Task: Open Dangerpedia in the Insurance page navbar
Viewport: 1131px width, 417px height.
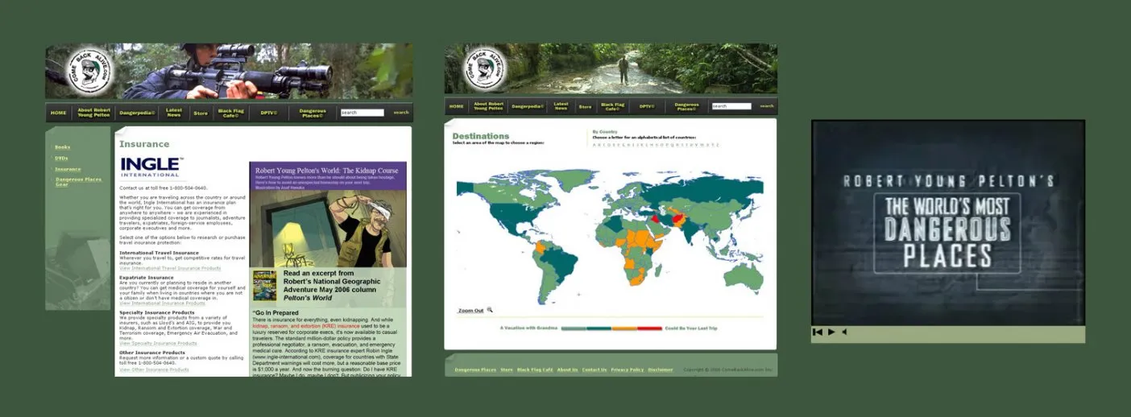Action: [137, 113]
